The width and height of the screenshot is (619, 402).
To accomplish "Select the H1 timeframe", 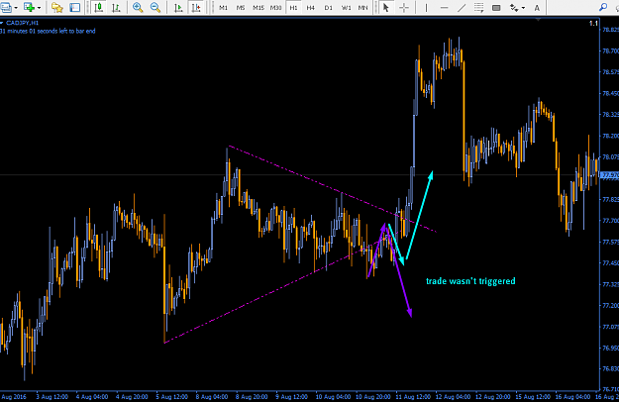I will tap(293, 8).
